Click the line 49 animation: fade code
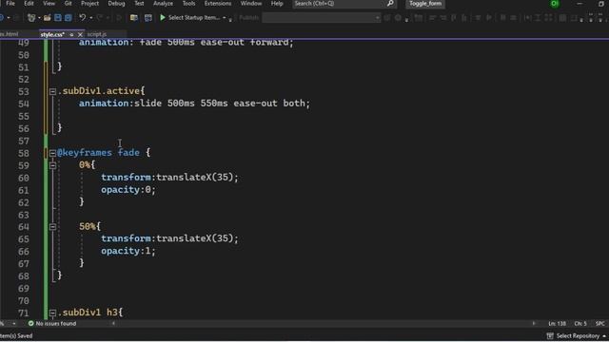Image resolution: width=609 pixels, height=342 pixels. (187, 42)
